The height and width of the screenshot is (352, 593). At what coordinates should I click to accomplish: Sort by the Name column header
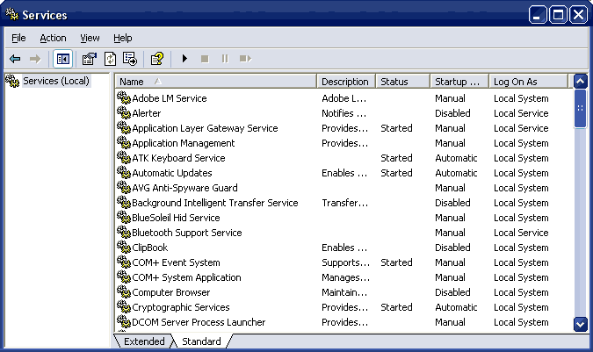tap(215, 82)
